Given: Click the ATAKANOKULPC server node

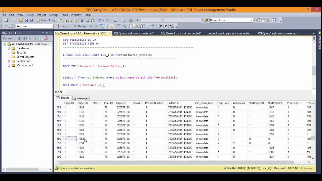Looking at the screenshot, I should 32,44.
